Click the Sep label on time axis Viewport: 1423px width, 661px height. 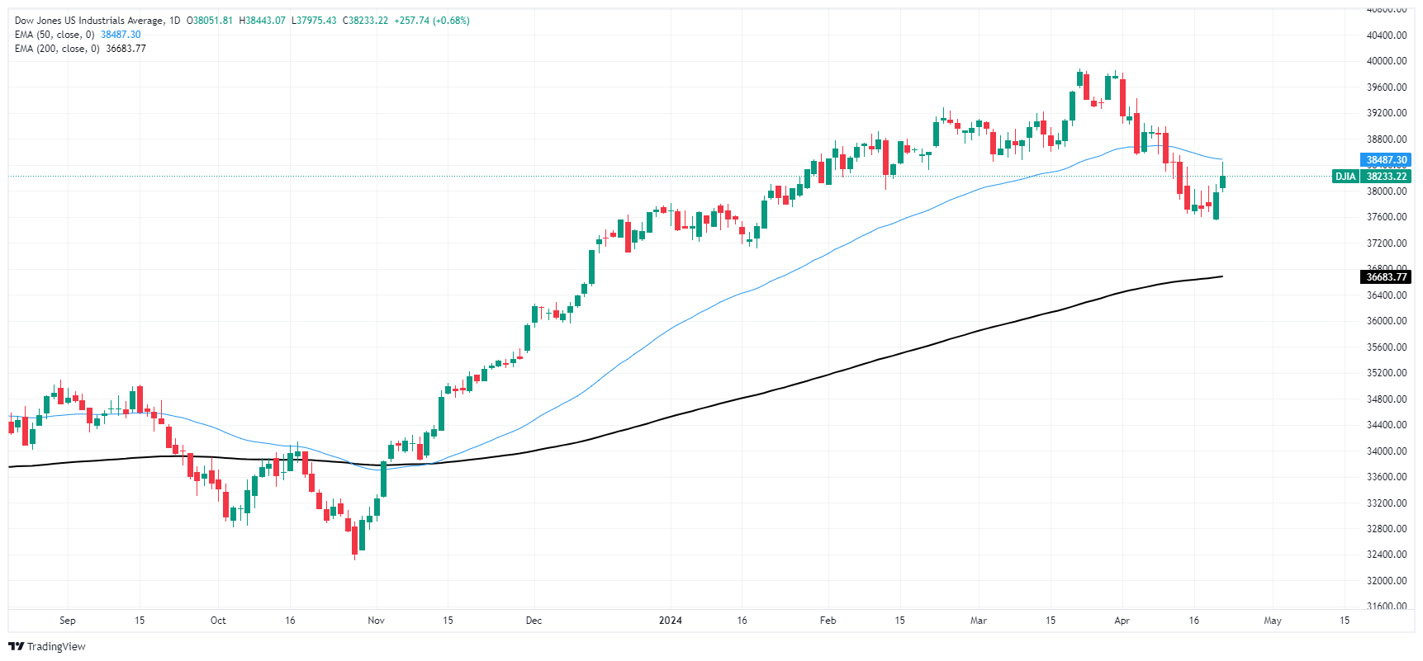click(x=68, y=621)
